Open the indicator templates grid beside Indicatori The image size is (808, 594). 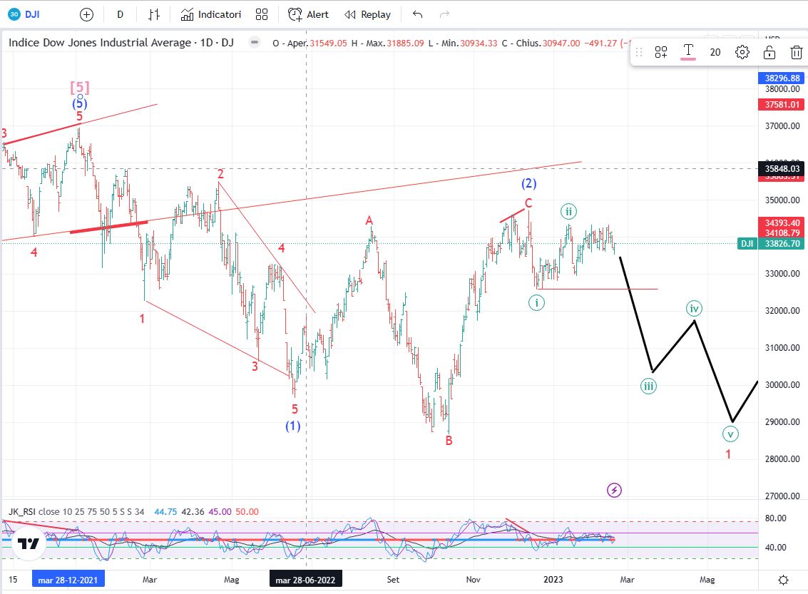coord(262,14)
